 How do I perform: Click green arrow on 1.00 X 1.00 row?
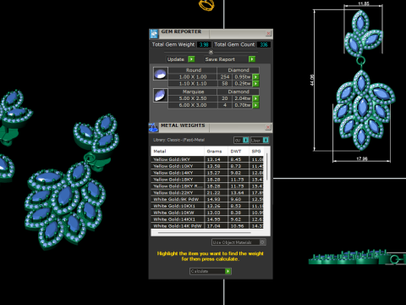pyautogui.click(x=255, y=77)
